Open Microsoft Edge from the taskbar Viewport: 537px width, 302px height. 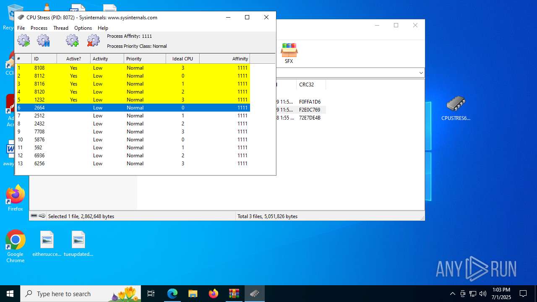[172, 294]
